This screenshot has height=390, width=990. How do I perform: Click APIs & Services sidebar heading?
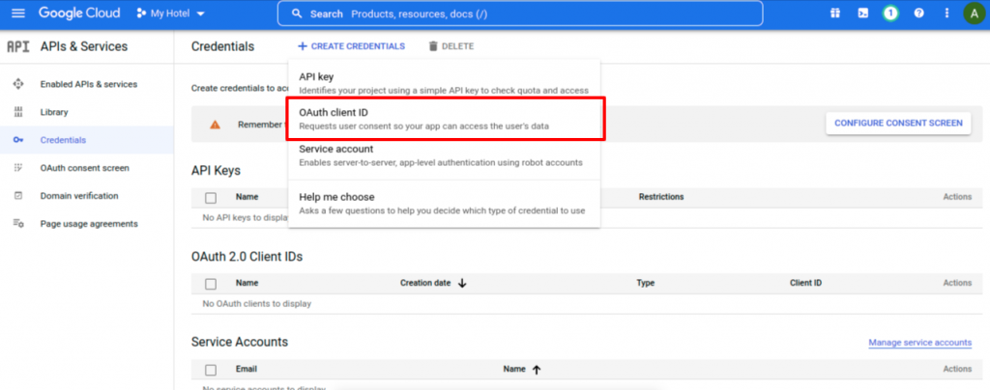pyautogui.click(x=84, y=46)
